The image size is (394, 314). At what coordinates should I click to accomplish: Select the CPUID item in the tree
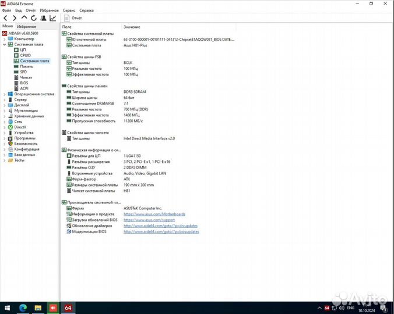26,55
